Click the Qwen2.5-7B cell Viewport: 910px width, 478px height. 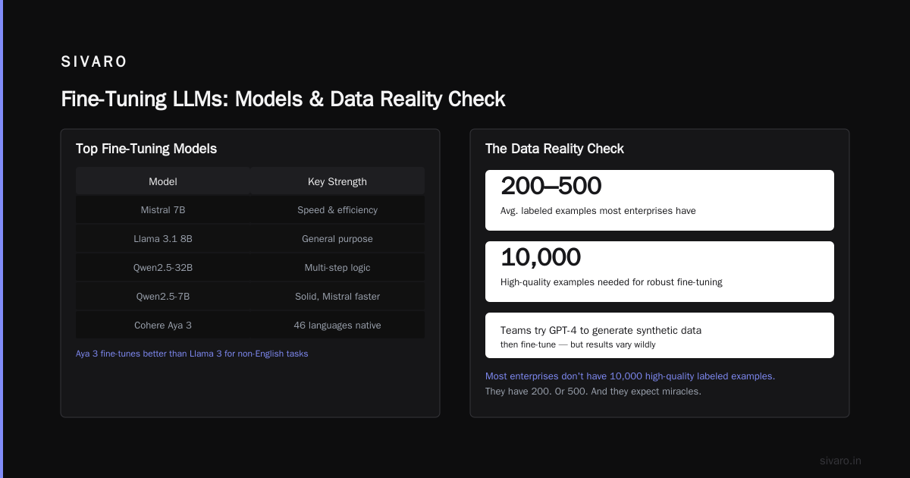(163, 297)
